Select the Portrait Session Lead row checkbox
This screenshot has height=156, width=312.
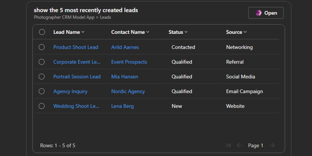tap(41, 76)
